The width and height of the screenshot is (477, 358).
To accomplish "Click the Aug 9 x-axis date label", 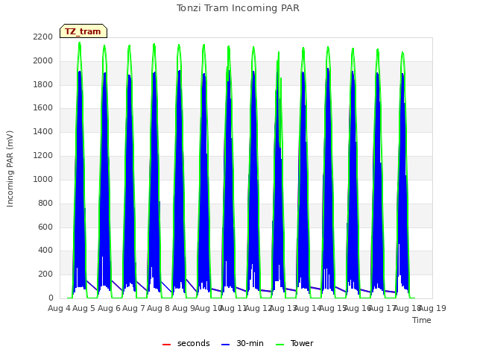I will tap(183, 308).
